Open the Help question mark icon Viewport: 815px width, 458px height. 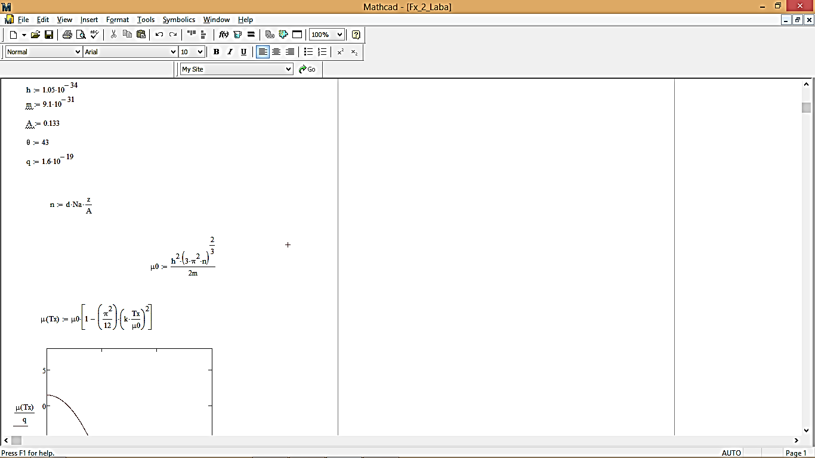356,35
